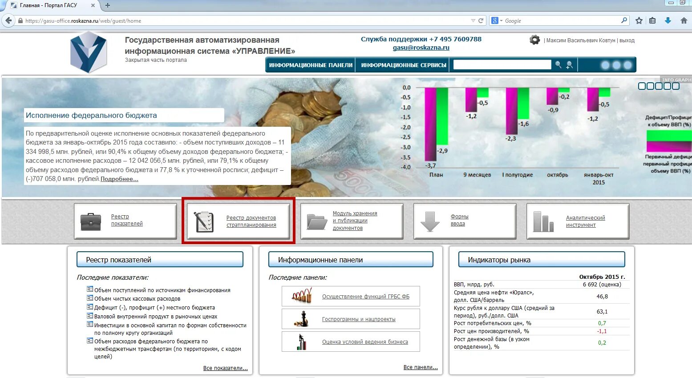
Task: Run portal search with magnifier icon
Action: point(558,65)
